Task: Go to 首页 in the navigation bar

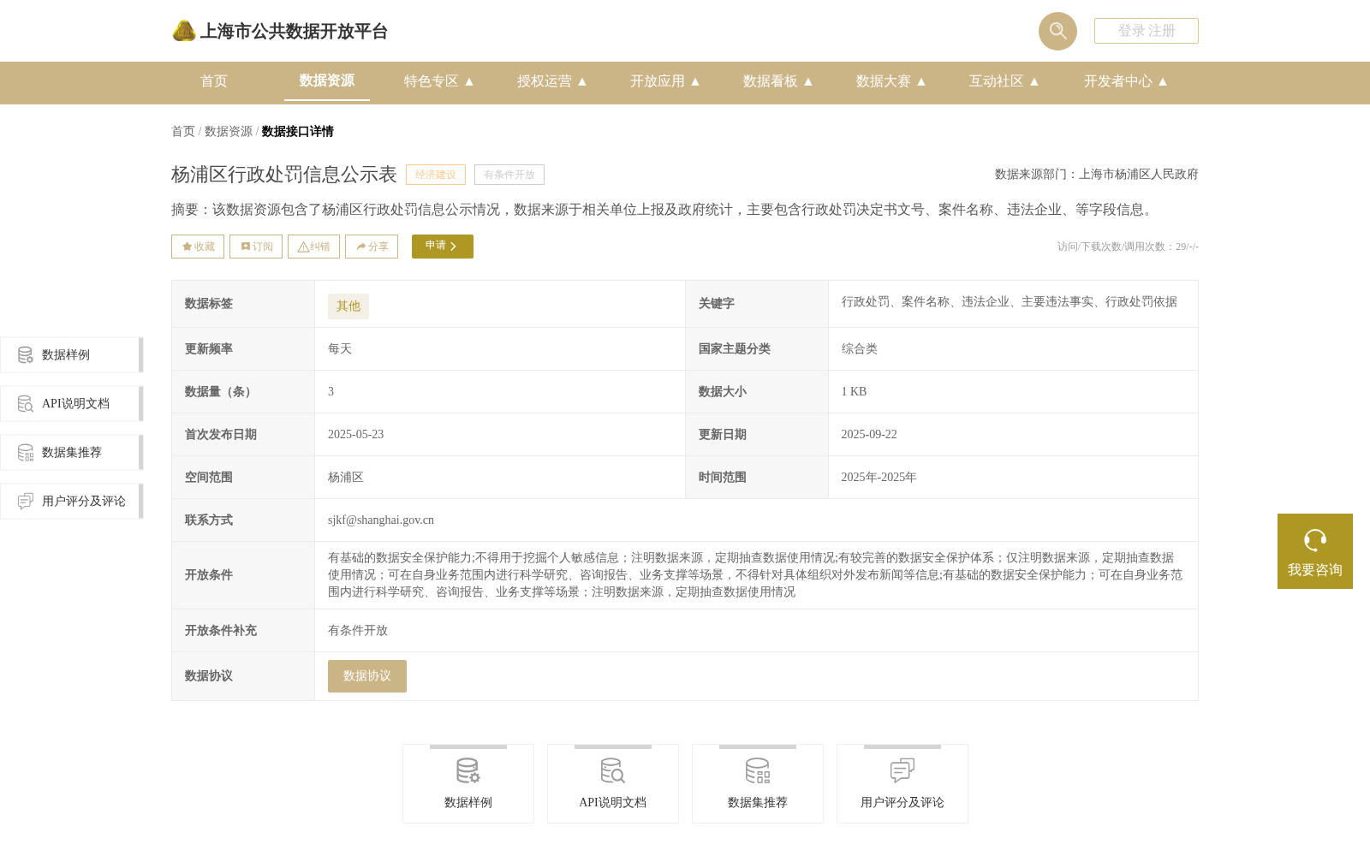Action: tap(214, 81)
